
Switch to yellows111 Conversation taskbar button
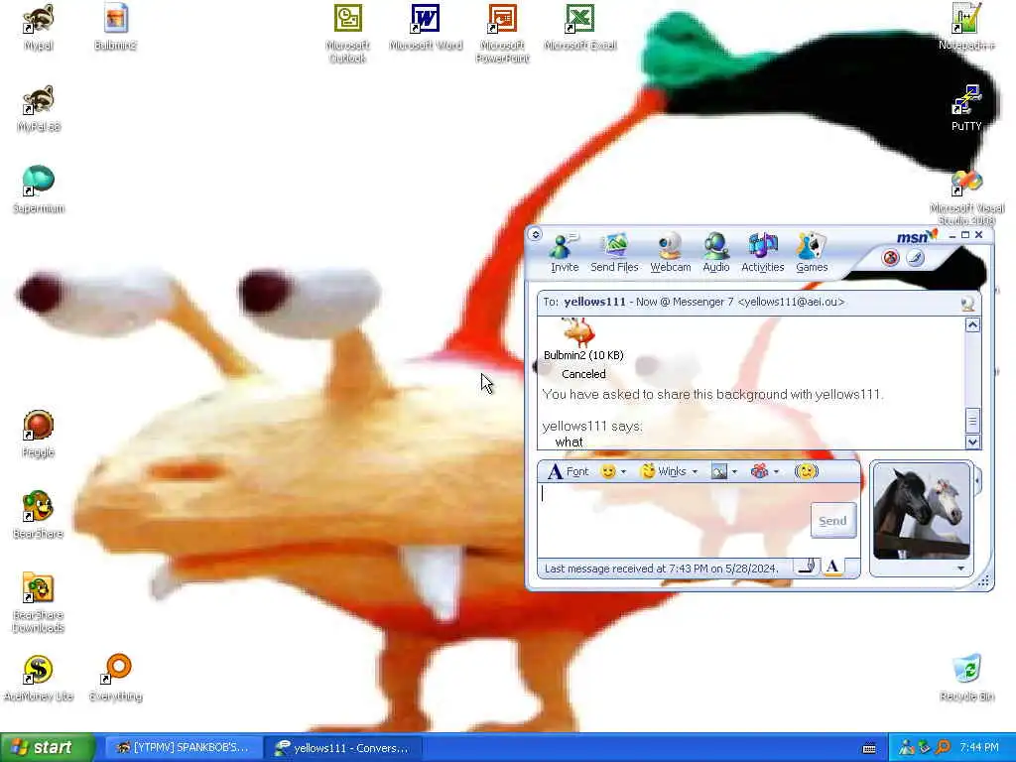point(342,748)
